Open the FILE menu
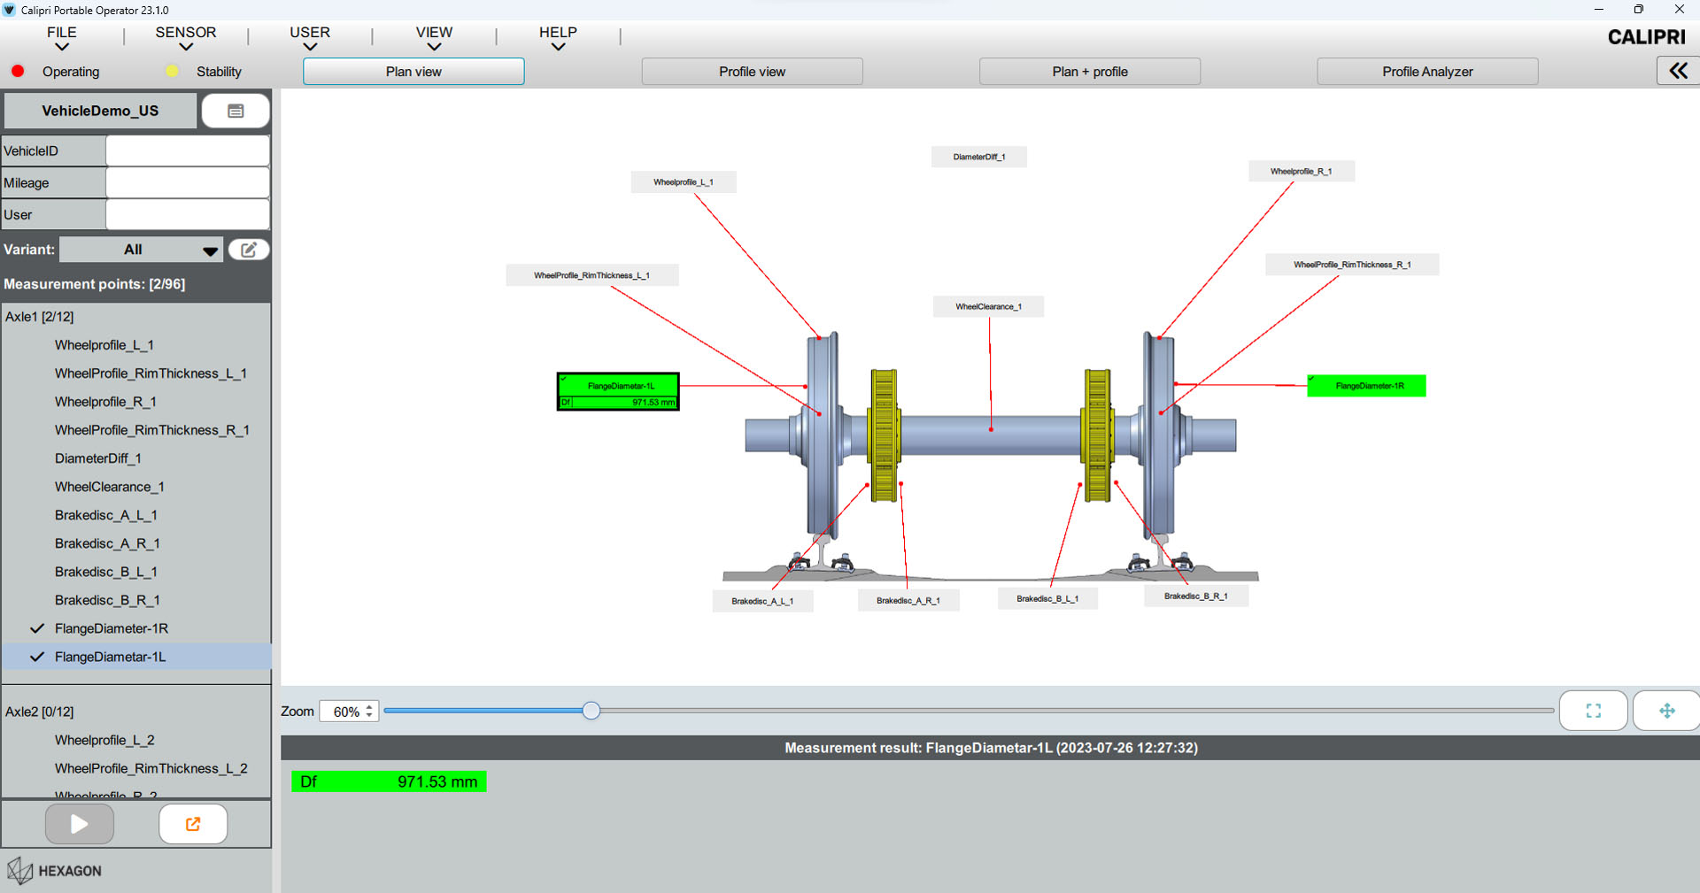 (62, 38)
